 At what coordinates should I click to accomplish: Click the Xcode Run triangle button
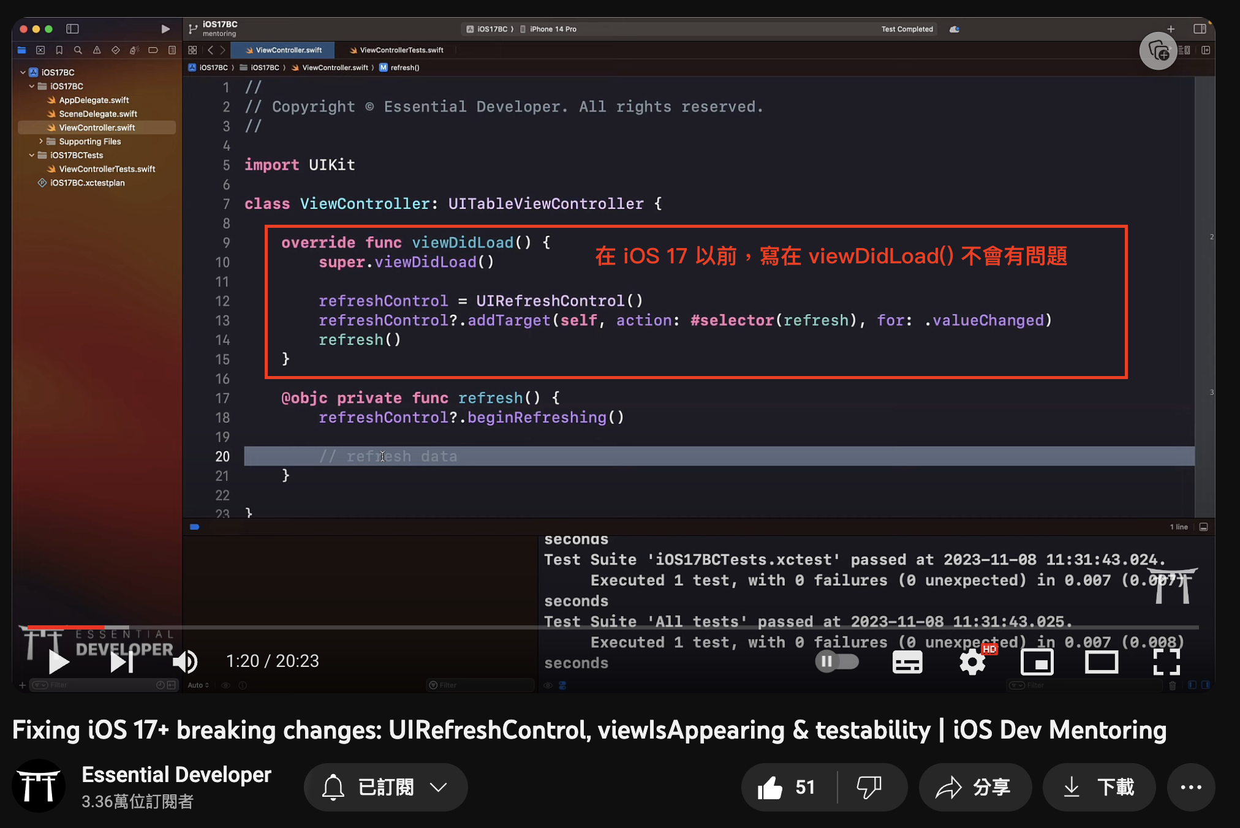[x=165, y=29]
